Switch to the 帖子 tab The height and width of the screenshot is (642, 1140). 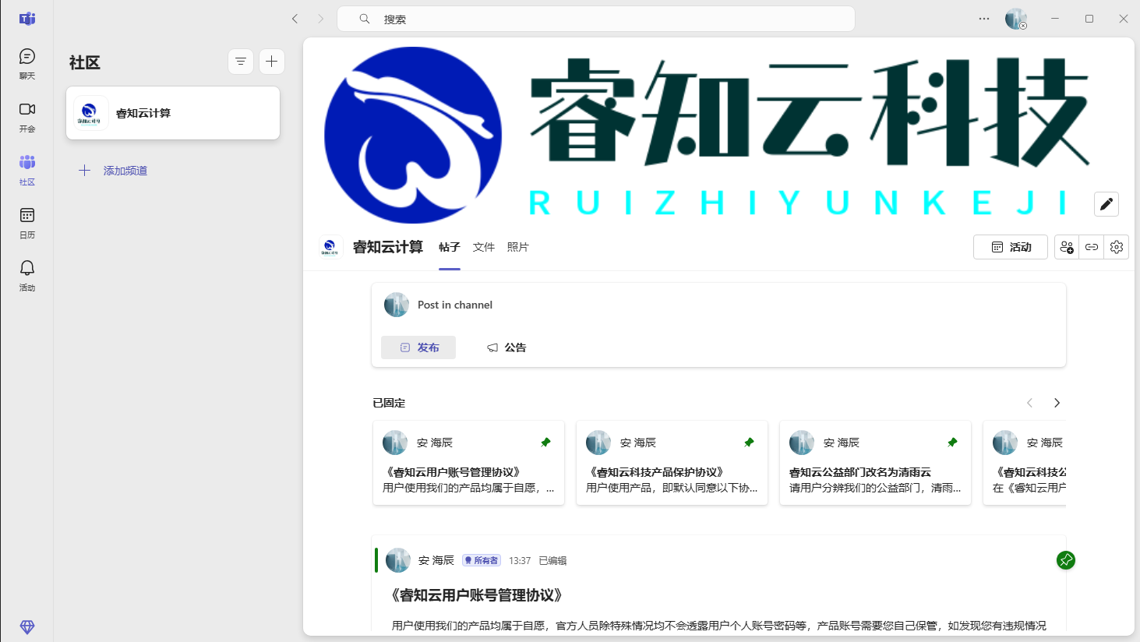pyautogui.click(x=450, y=247)
